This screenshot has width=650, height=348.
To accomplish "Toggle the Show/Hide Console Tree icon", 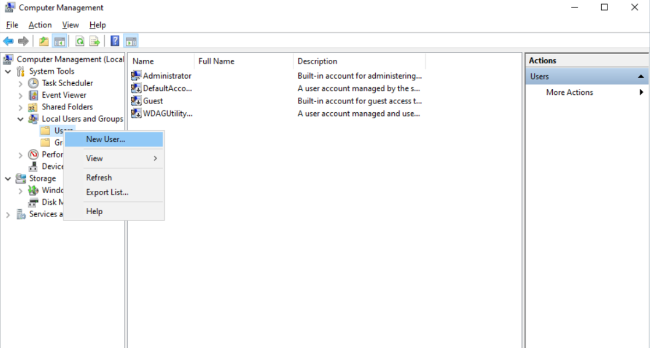I will [x=59, y=41].
